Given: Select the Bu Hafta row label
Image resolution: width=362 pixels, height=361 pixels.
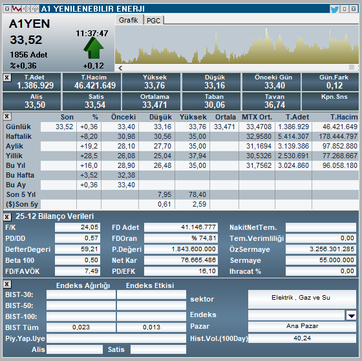Looking at the screenshot, I should 20,175.
